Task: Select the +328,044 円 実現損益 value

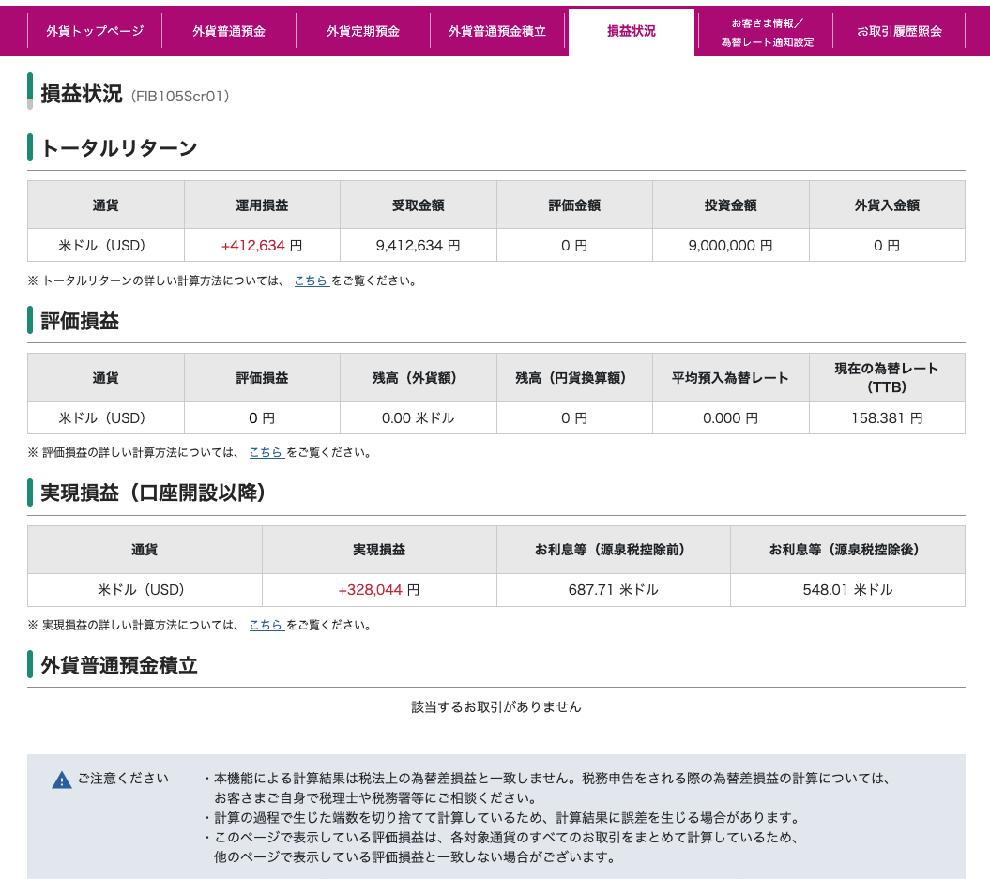Action: 378,590
